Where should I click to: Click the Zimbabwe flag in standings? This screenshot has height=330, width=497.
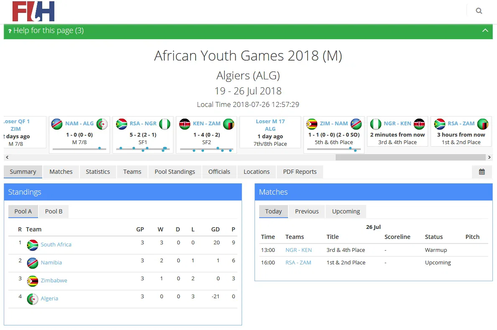tap(33, 281)
